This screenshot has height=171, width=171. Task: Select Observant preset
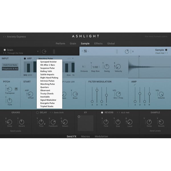50,90
